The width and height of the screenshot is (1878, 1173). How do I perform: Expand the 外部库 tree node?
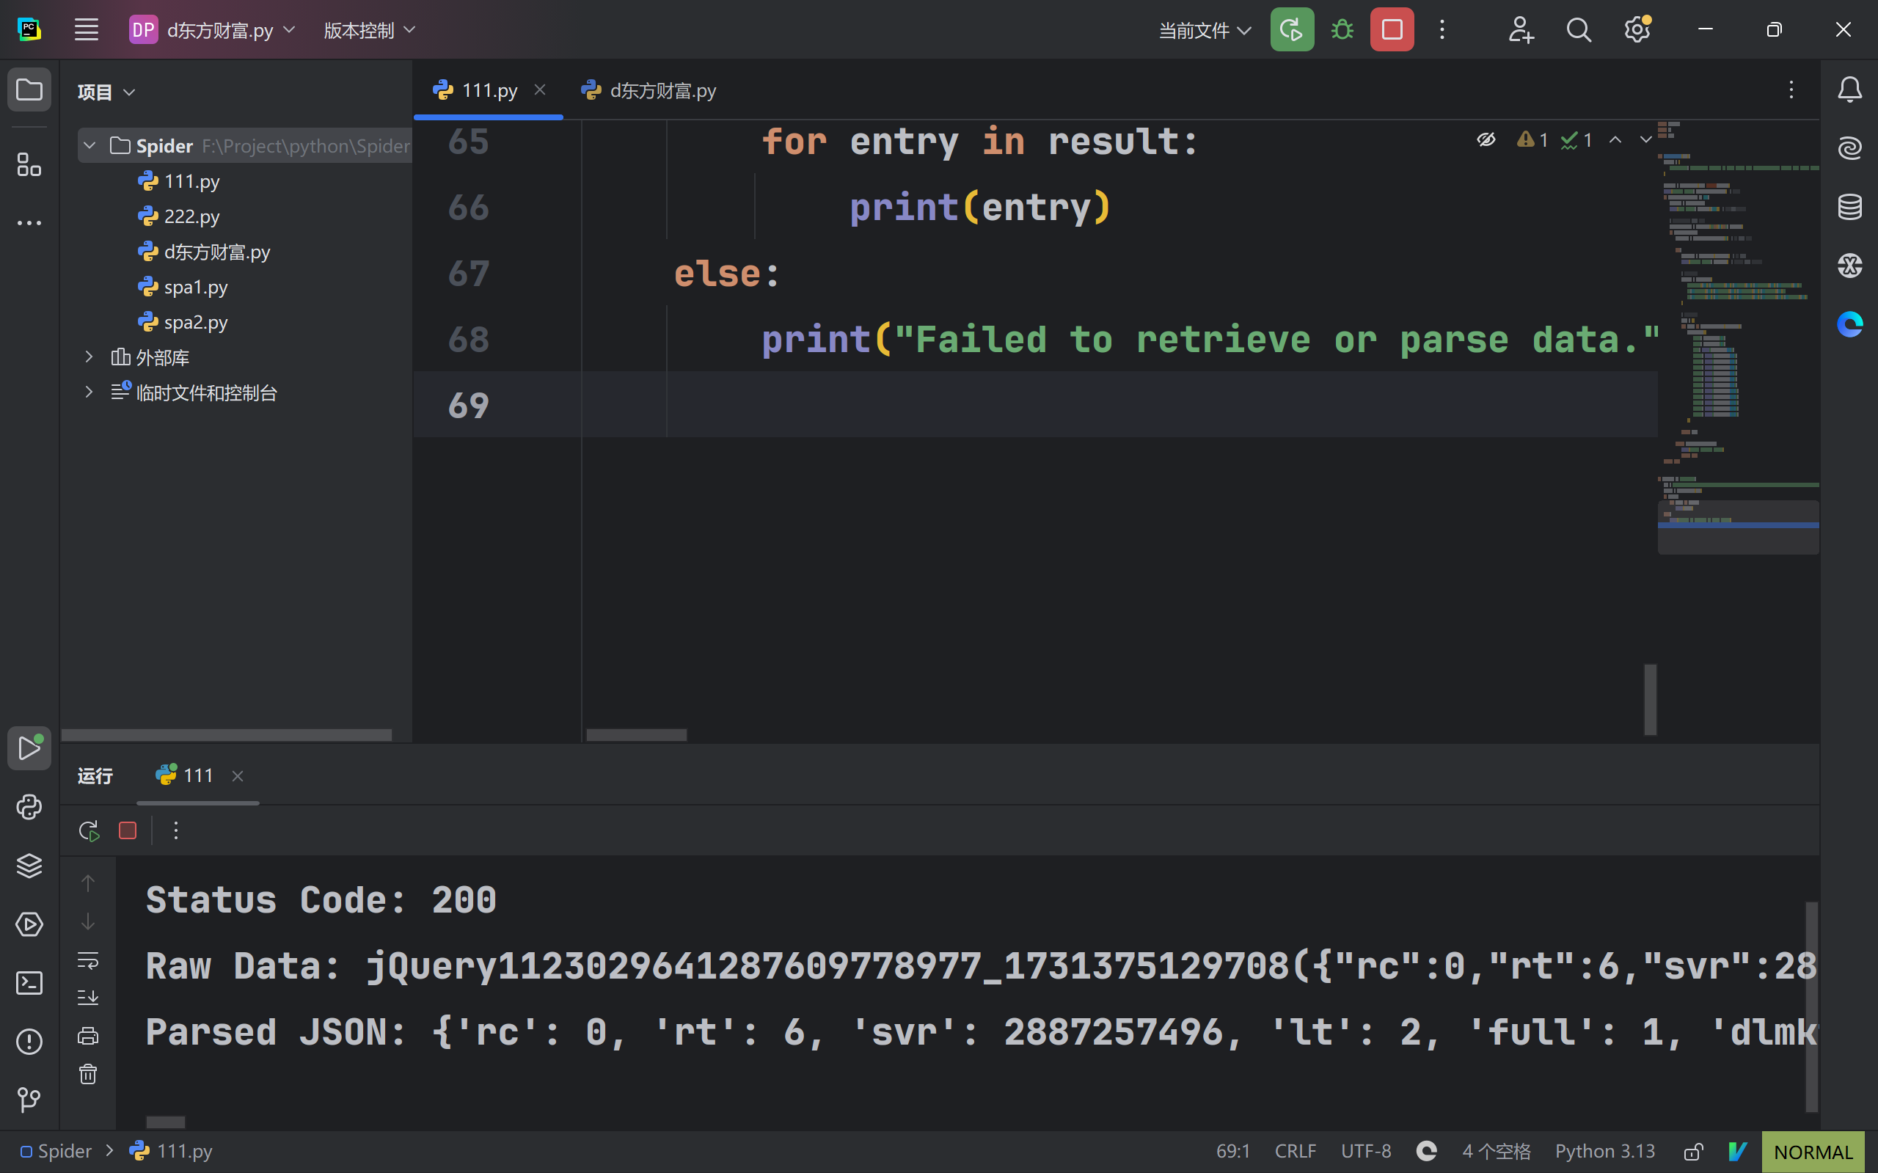click(89, 357)
